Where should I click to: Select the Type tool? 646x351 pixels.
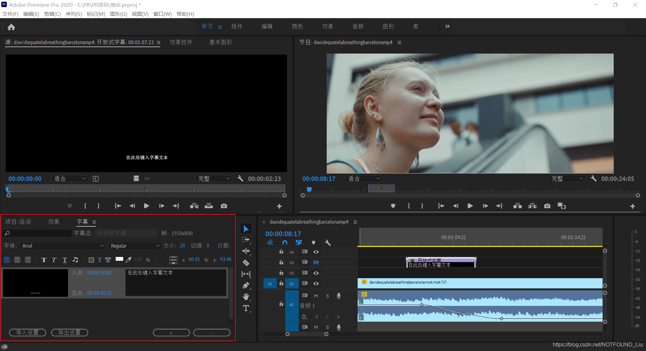[246, 308]
